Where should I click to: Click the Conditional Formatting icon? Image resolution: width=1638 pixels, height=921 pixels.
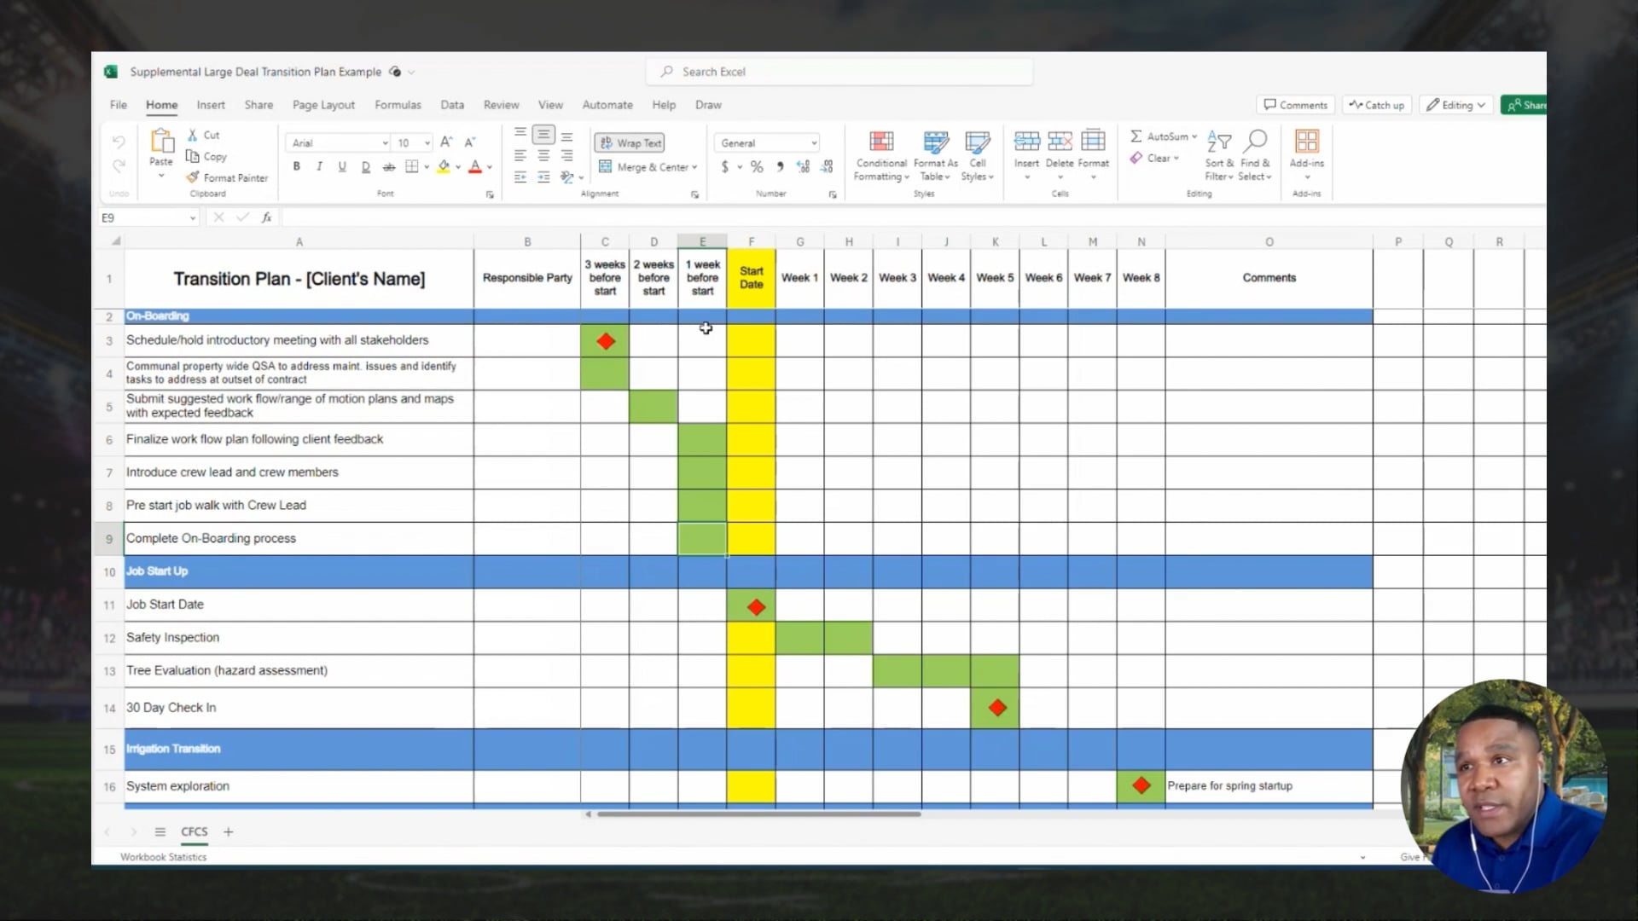881,142
